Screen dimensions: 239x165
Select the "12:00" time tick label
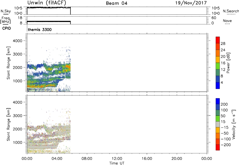[117, 159]
